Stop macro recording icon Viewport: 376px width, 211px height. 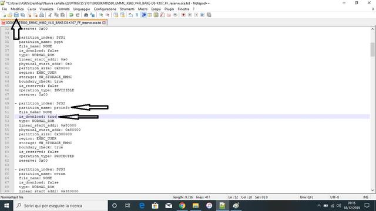click(190, 15)
